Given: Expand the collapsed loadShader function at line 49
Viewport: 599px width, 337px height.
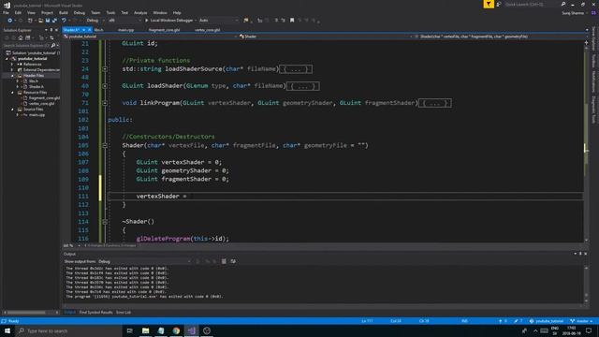Looking at the screenshot, I should [105, 86].
